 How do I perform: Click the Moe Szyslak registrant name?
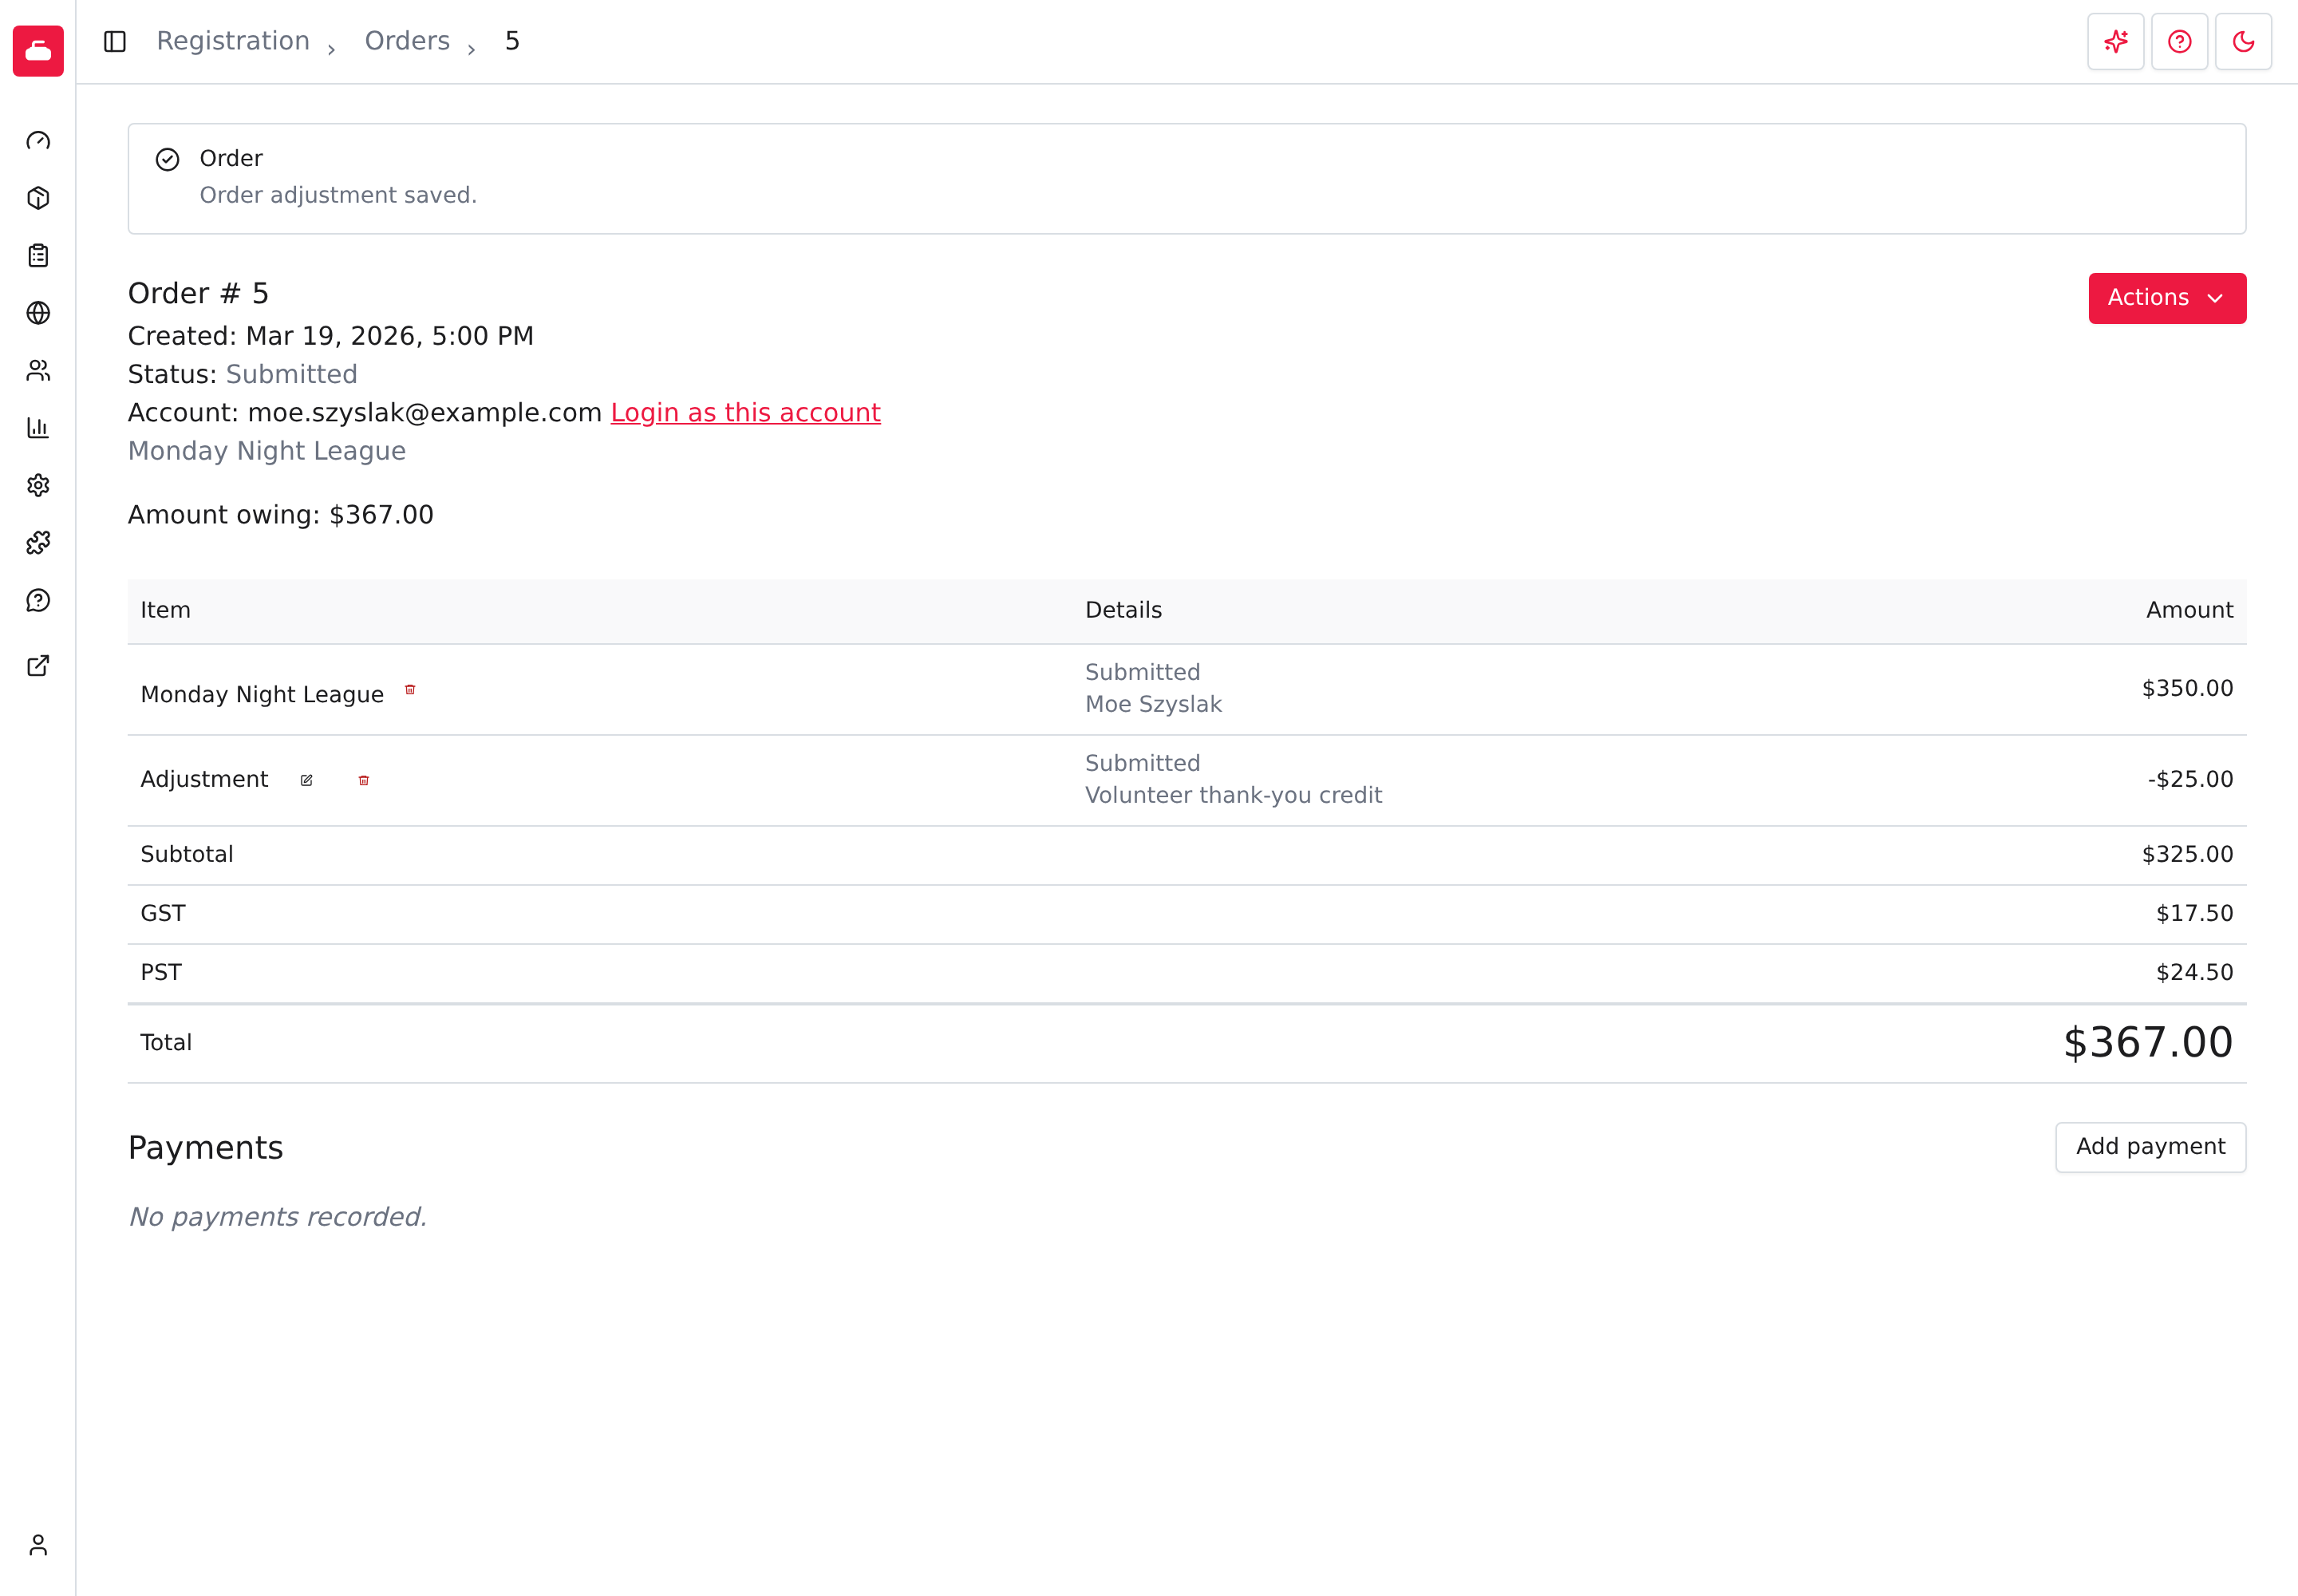1154,705
